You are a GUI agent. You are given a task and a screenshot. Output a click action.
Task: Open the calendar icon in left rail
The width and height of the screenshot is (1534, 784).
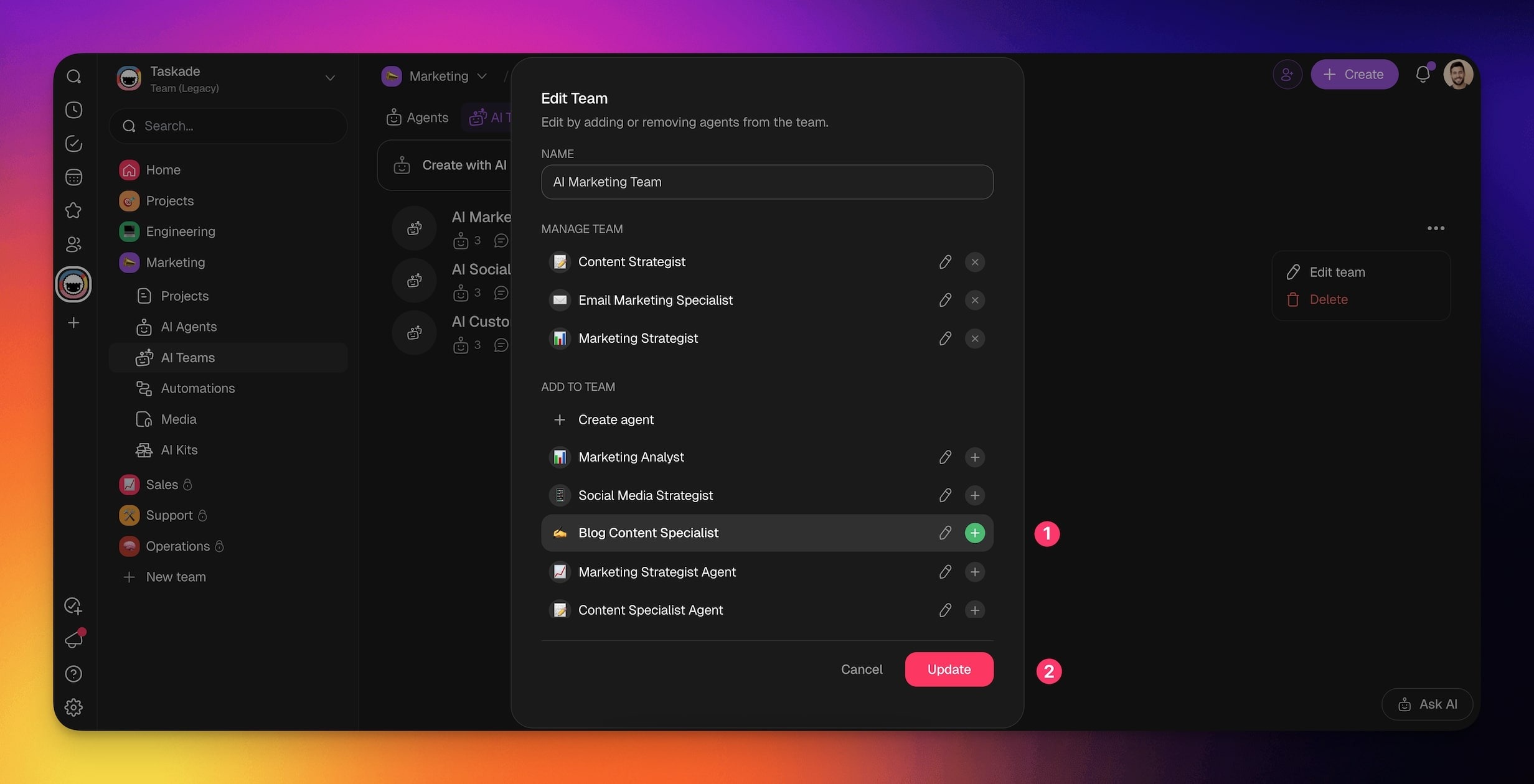pos(73,177)
